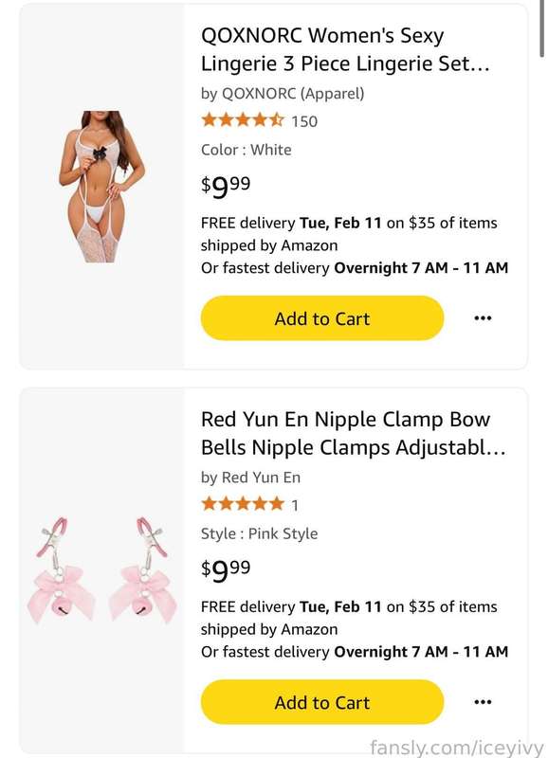
Task: Open the Red Yun En Bow Bells product title
Action: tap(353, 433)
